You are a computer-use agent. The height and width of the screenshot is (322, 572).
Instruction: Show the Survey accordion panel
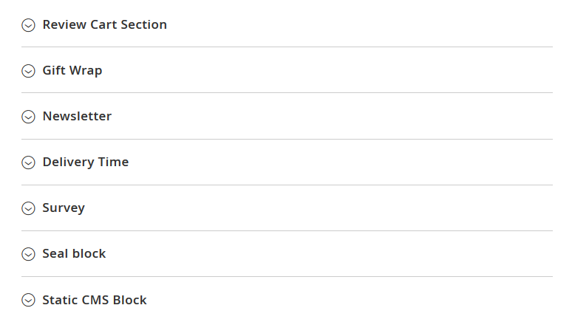[287, 208]
